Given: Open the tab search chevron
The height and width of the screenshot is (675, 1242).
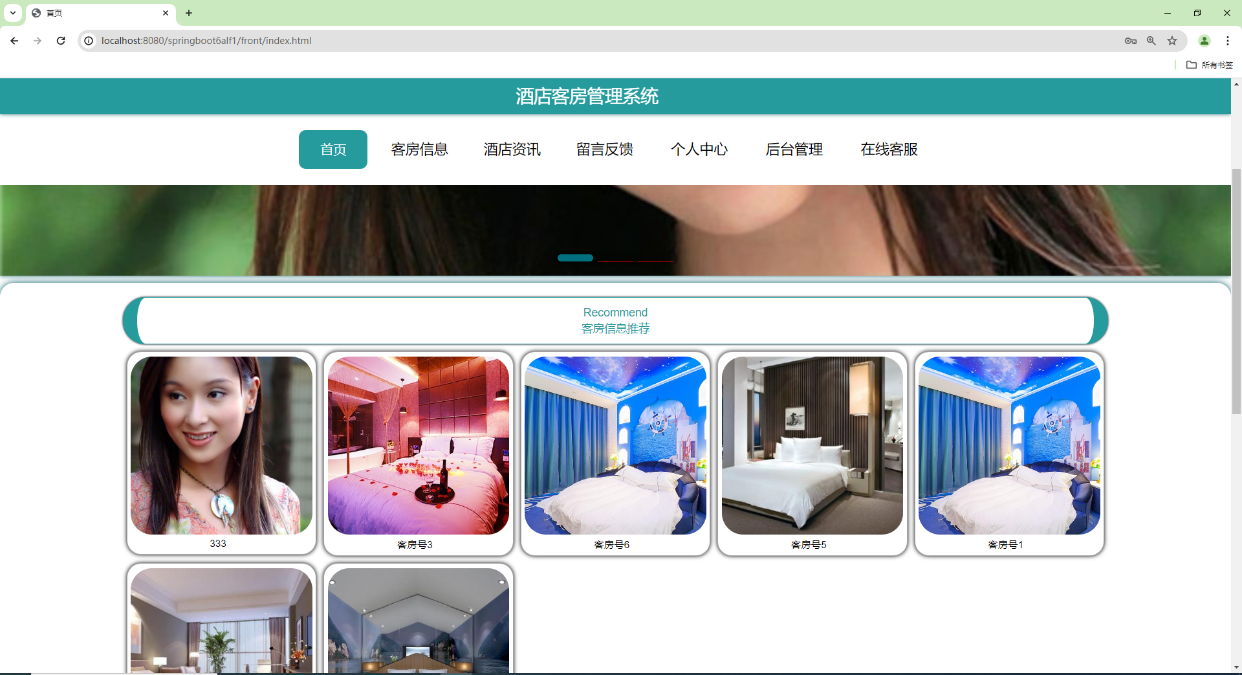Looking at the screenshot, I should pos(12,13).
